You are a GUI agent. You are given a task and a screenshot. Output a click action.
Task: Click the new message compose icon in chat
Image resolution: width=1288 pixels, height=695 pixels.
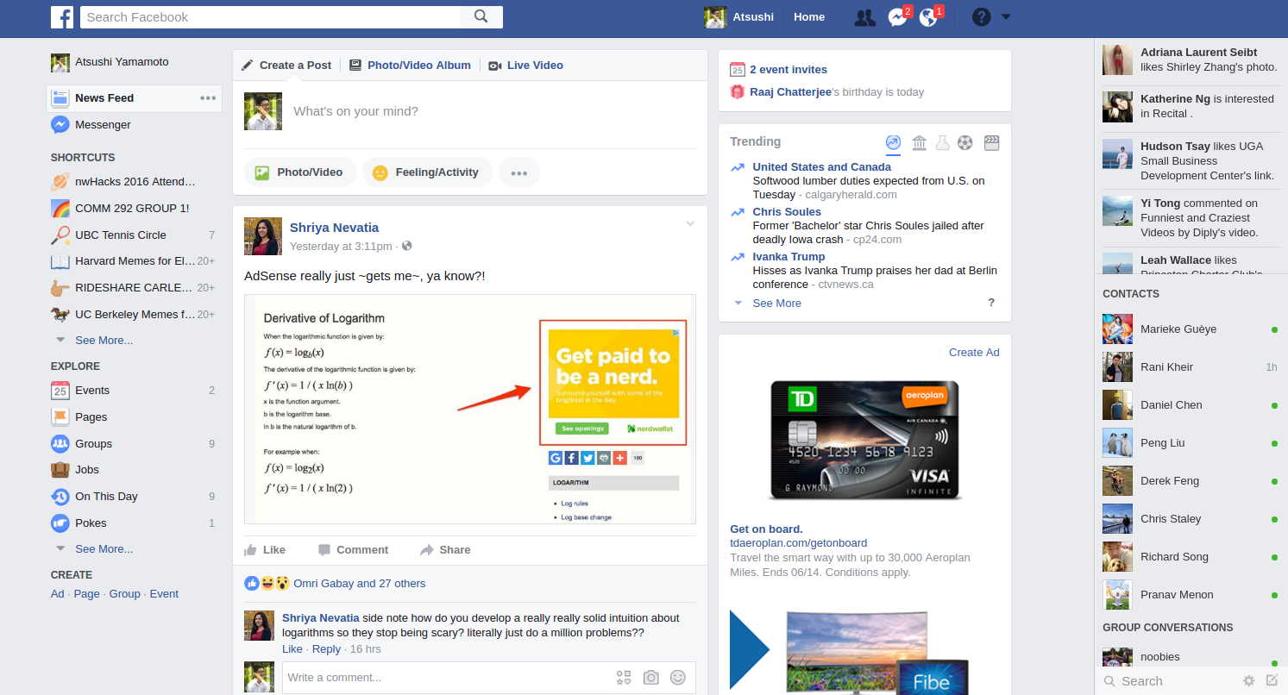coord(1272,680)
